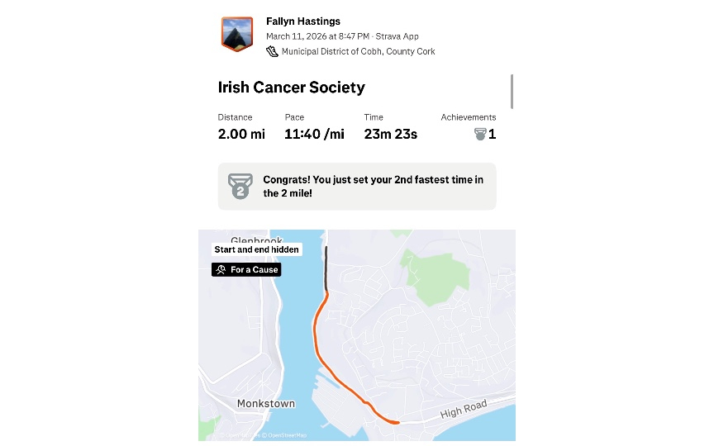Click the Monkstown label on the map
The height and width of the screenshot is (446, 714).
pyautogui.click(x=266, y=404)
